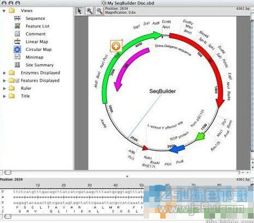Click the AlwNI enzyme site label
254x223 pixels.
point(104,123)
